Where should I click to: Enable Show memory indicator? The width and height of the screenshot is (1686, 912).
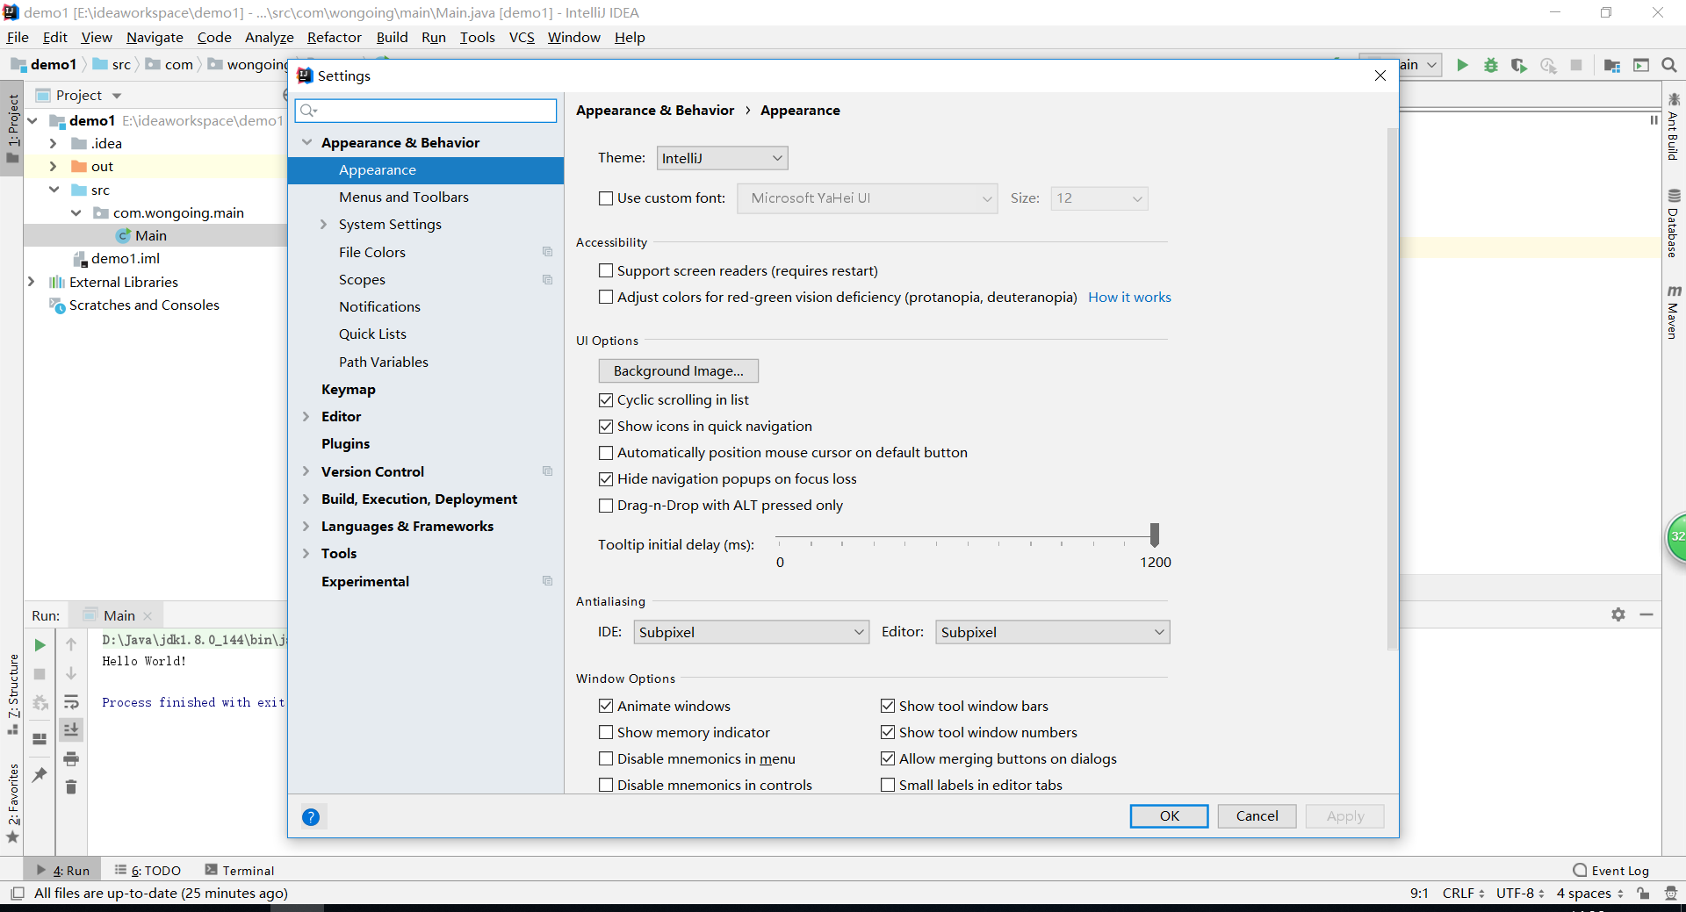click(x=606, y=732)
